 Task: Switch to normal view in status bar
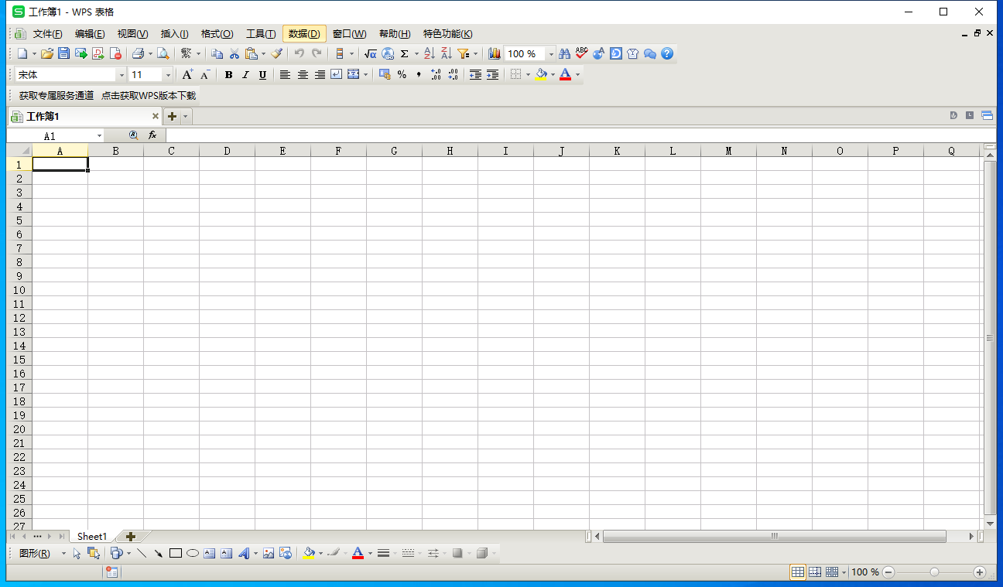click(797, 572)
